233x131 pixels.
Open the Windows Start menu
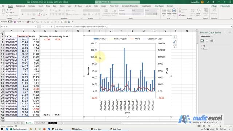click(x=2, y=129)
